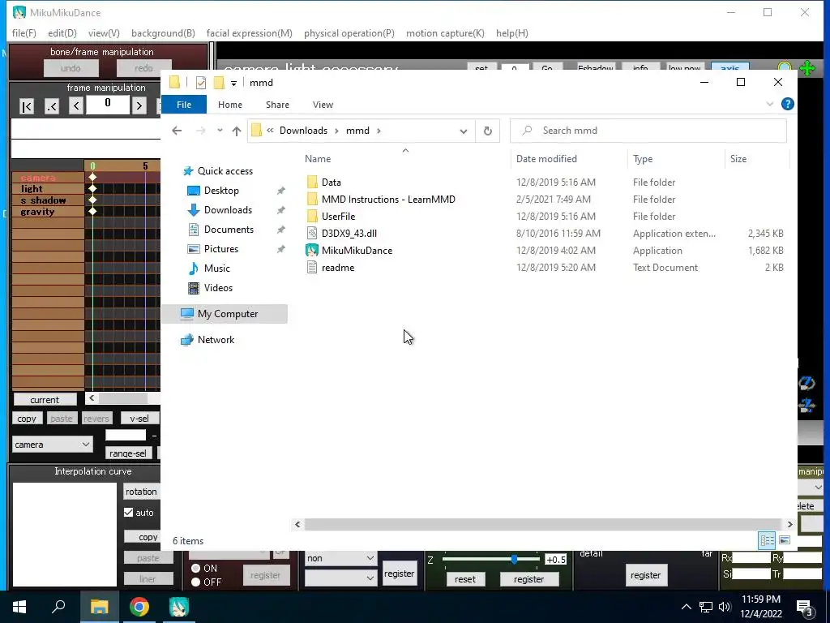Open Explorer help question mark icon
The width and height of the screenshot is (830, 623).
tap(788, 105)
